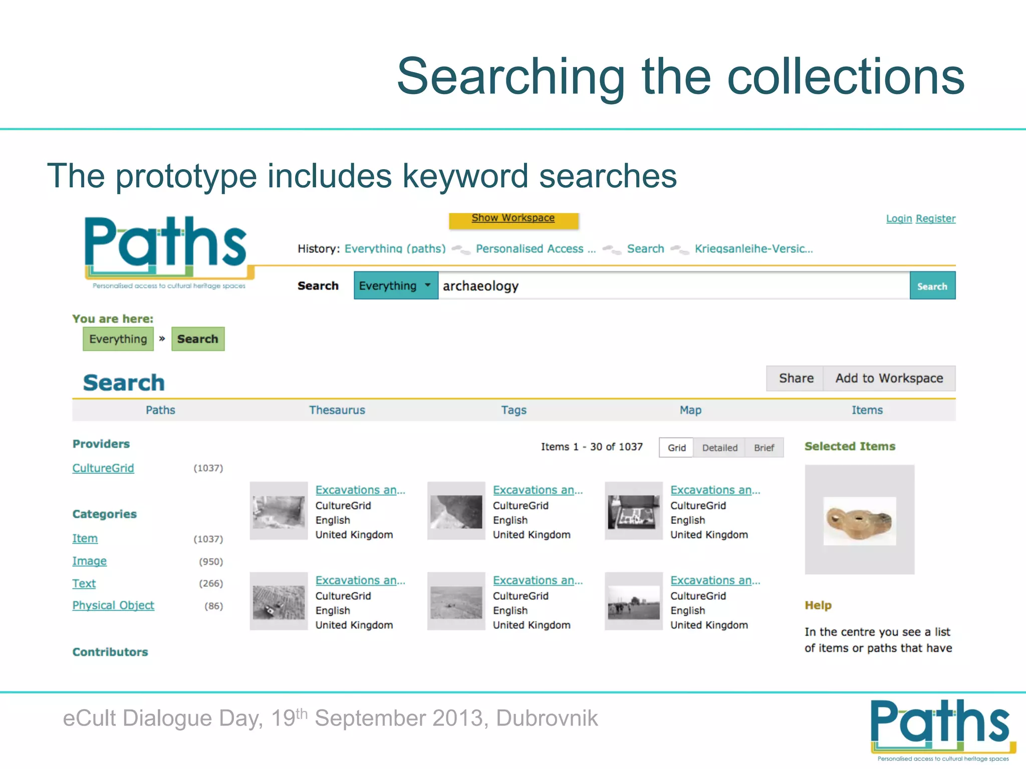1026x769 pixels.
Task: Click Add to Workspace
Action: click(889, 378)
